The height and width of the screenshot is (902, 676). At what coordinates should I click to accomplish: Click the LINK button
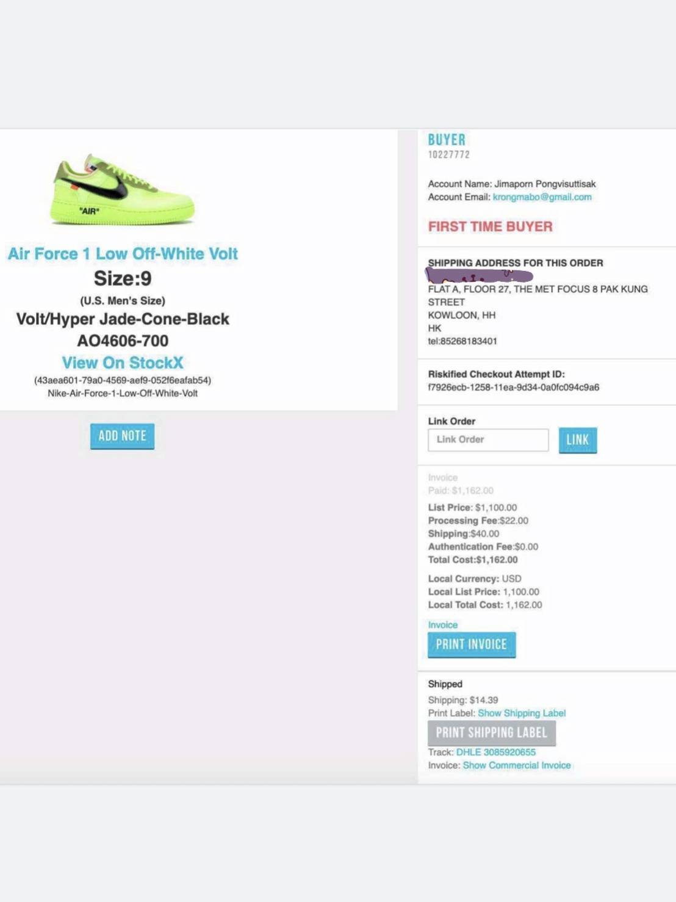click(578, 440)
